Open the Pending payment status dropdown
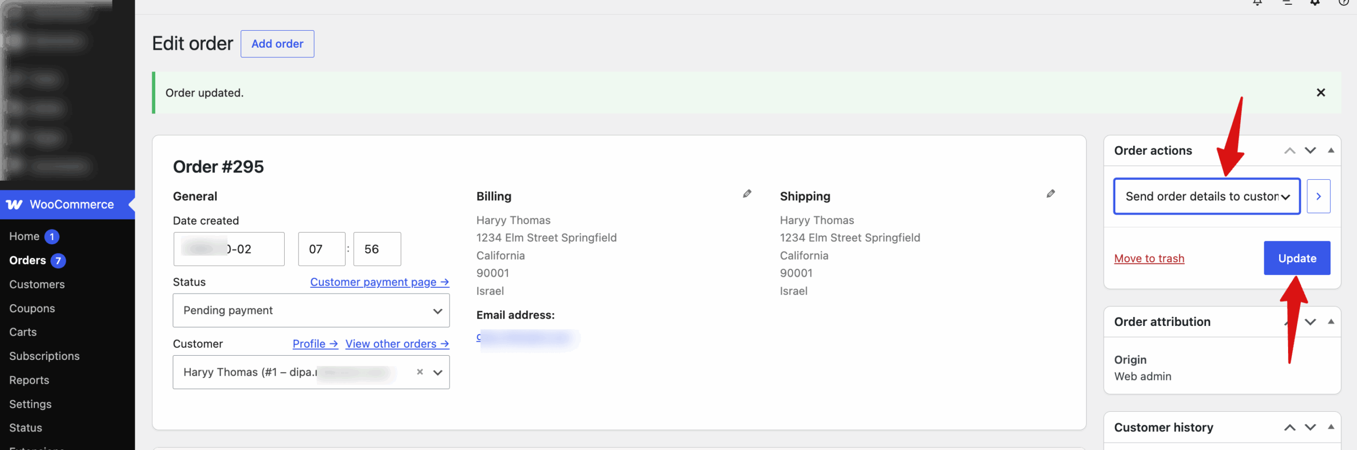 coord(311,311)
